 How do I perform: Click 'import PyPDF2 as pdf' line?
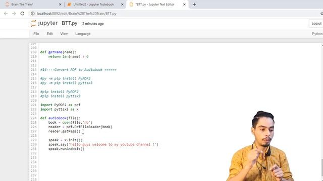[x=61, y=105]
